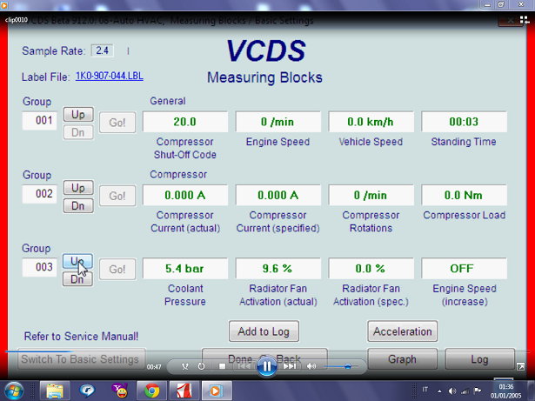Skip to next clip in media player
This screenshot has height=401, width=535.
click(291, 367)
